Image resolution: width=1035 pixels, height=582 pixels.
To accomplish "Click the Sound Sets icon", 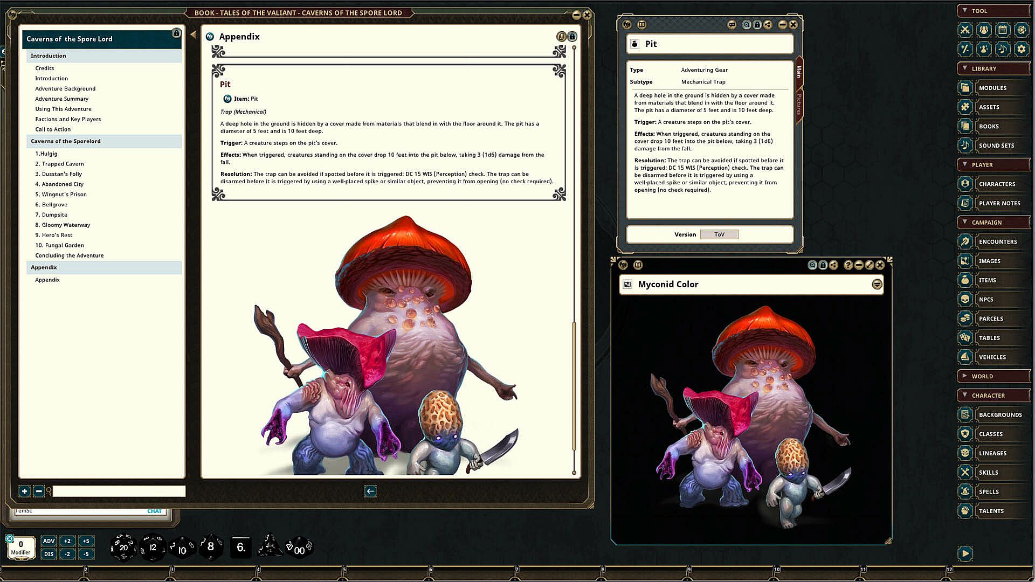I will tap(965, 145).
